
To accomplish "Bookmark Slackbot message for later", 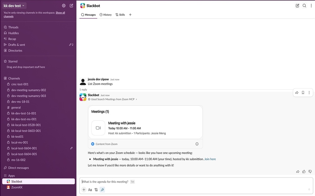I will click(303, 93).
